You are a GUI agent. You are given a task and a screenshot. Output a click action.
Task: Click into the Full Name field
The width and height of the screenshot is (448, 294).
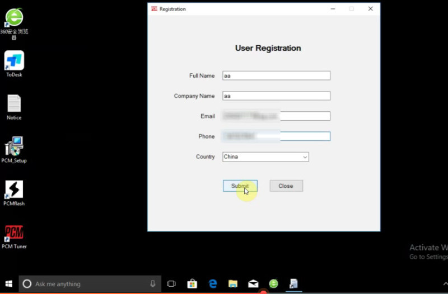(x=276, y=75)
